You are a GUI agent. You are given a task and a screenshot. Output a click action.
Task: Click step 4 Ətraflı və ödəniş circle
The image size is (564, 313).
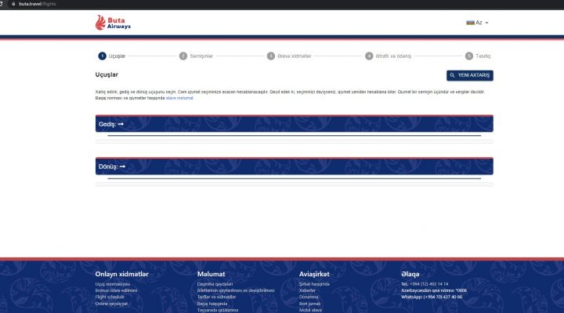pos(369,56)
